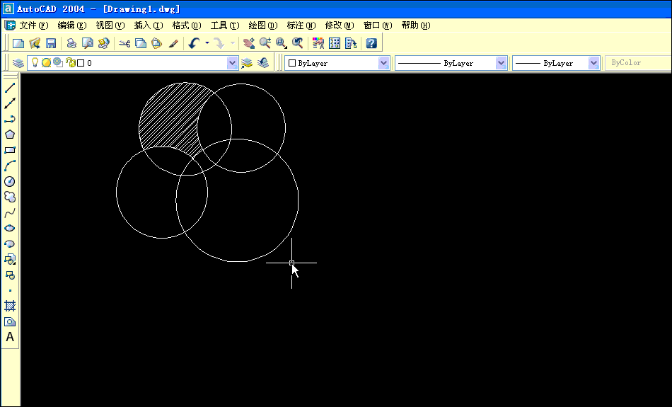Select the Circle tool
The height and width of the screenshot is (407, 672).
[x=10, y=181]
